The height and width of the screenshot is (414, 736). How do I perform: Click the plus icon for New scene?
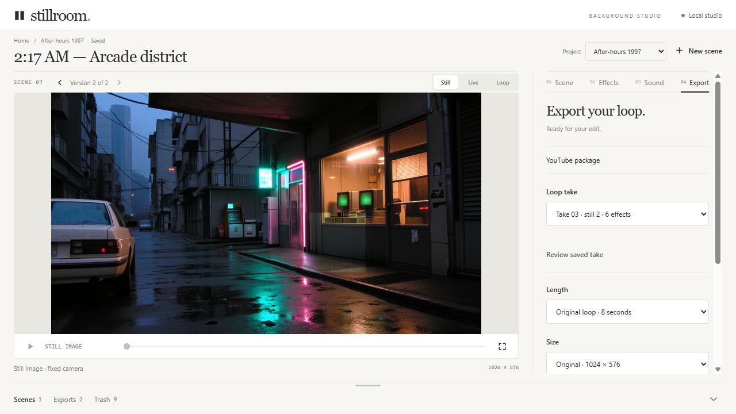tap(679, 51)
